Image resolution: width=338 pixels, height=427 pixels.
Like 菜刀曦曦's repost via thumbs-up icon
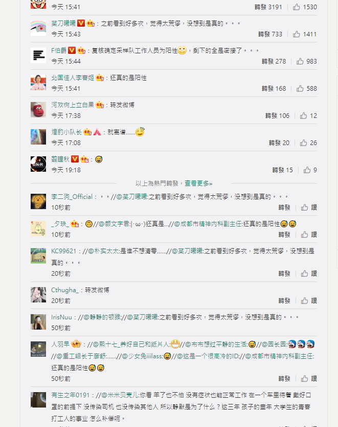pyautogui.click(x=297, y=34)
